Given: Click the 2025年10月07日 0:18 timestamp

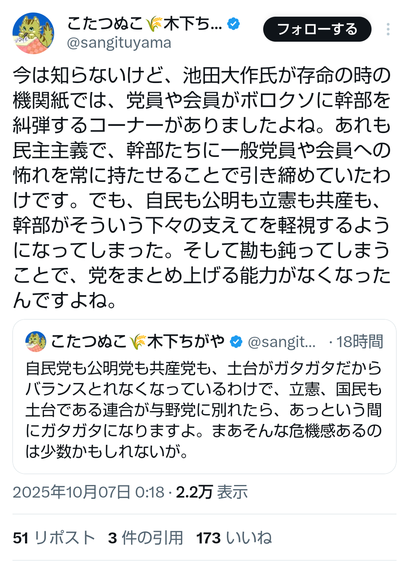Looking at the screenshot, I should click(x=88, y=492).
